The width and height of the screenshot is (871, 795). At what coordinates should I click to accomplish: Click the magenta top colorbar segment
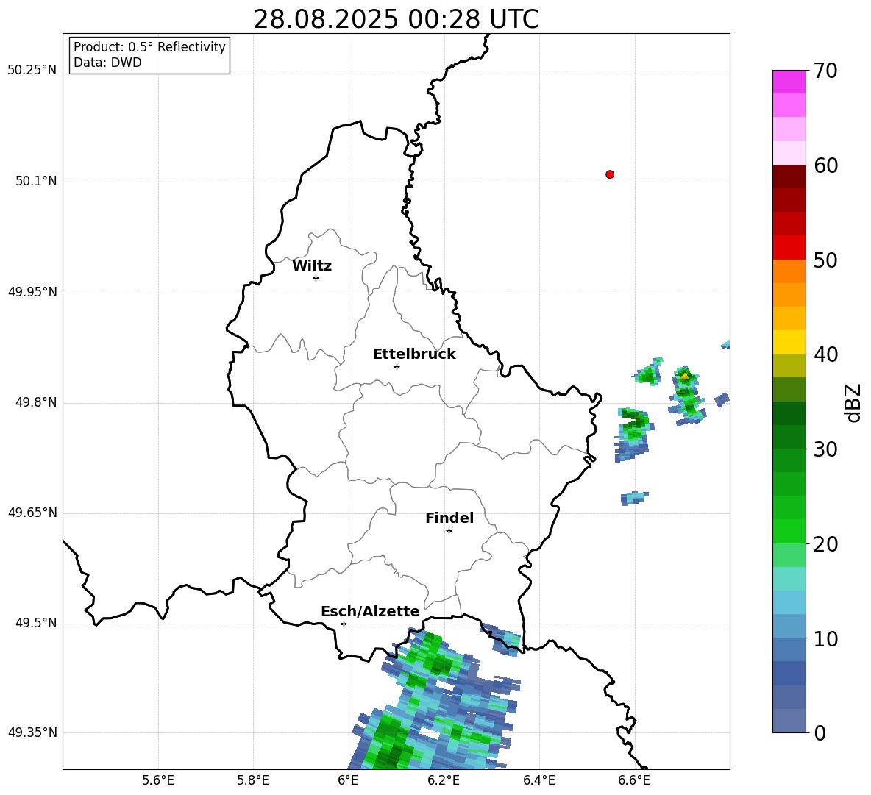[x=789, y=82]
